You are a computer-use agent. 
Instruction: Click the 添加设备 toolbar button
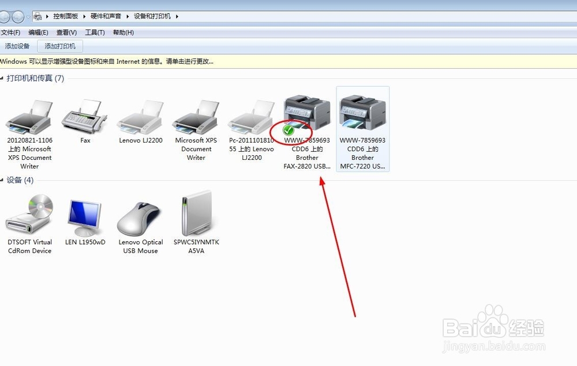17,46
